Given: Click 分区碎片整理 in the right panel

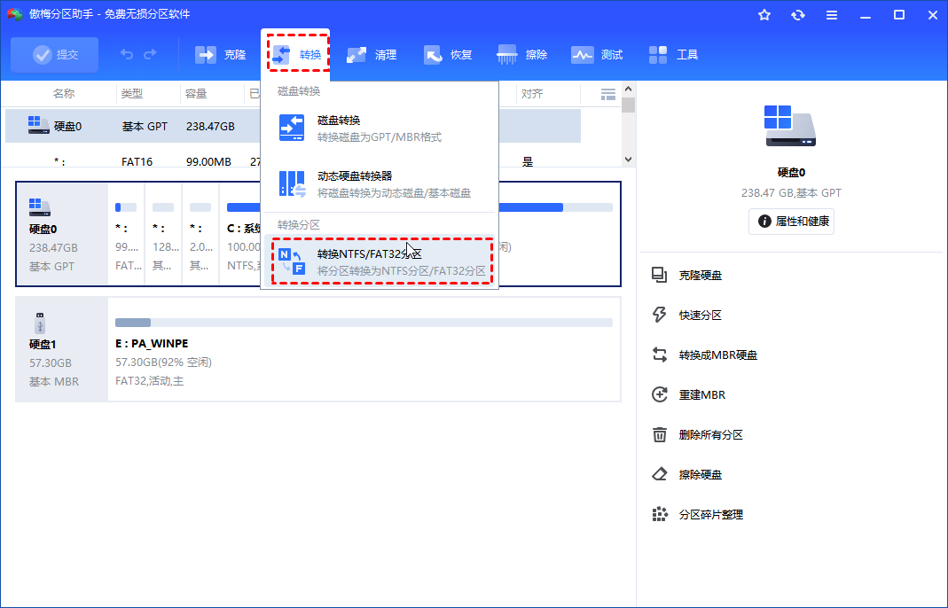Looking at the screenshot, I should [710, 515].
